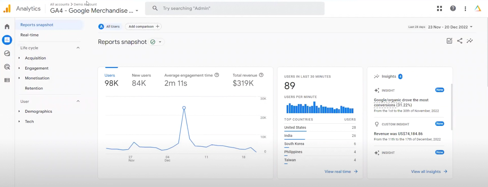
Task: Click help icon beside Average engagement time
Action: point(217,75)
